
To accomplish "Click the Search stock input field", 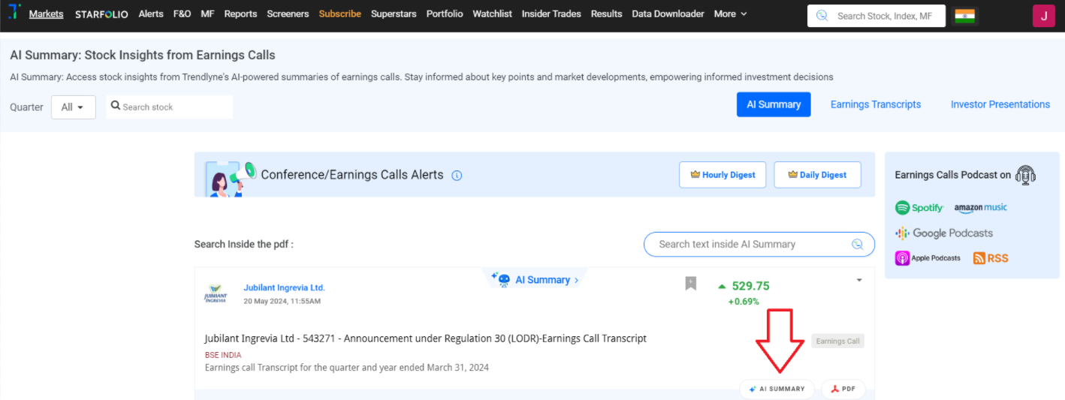I will (x=169, y=107).
